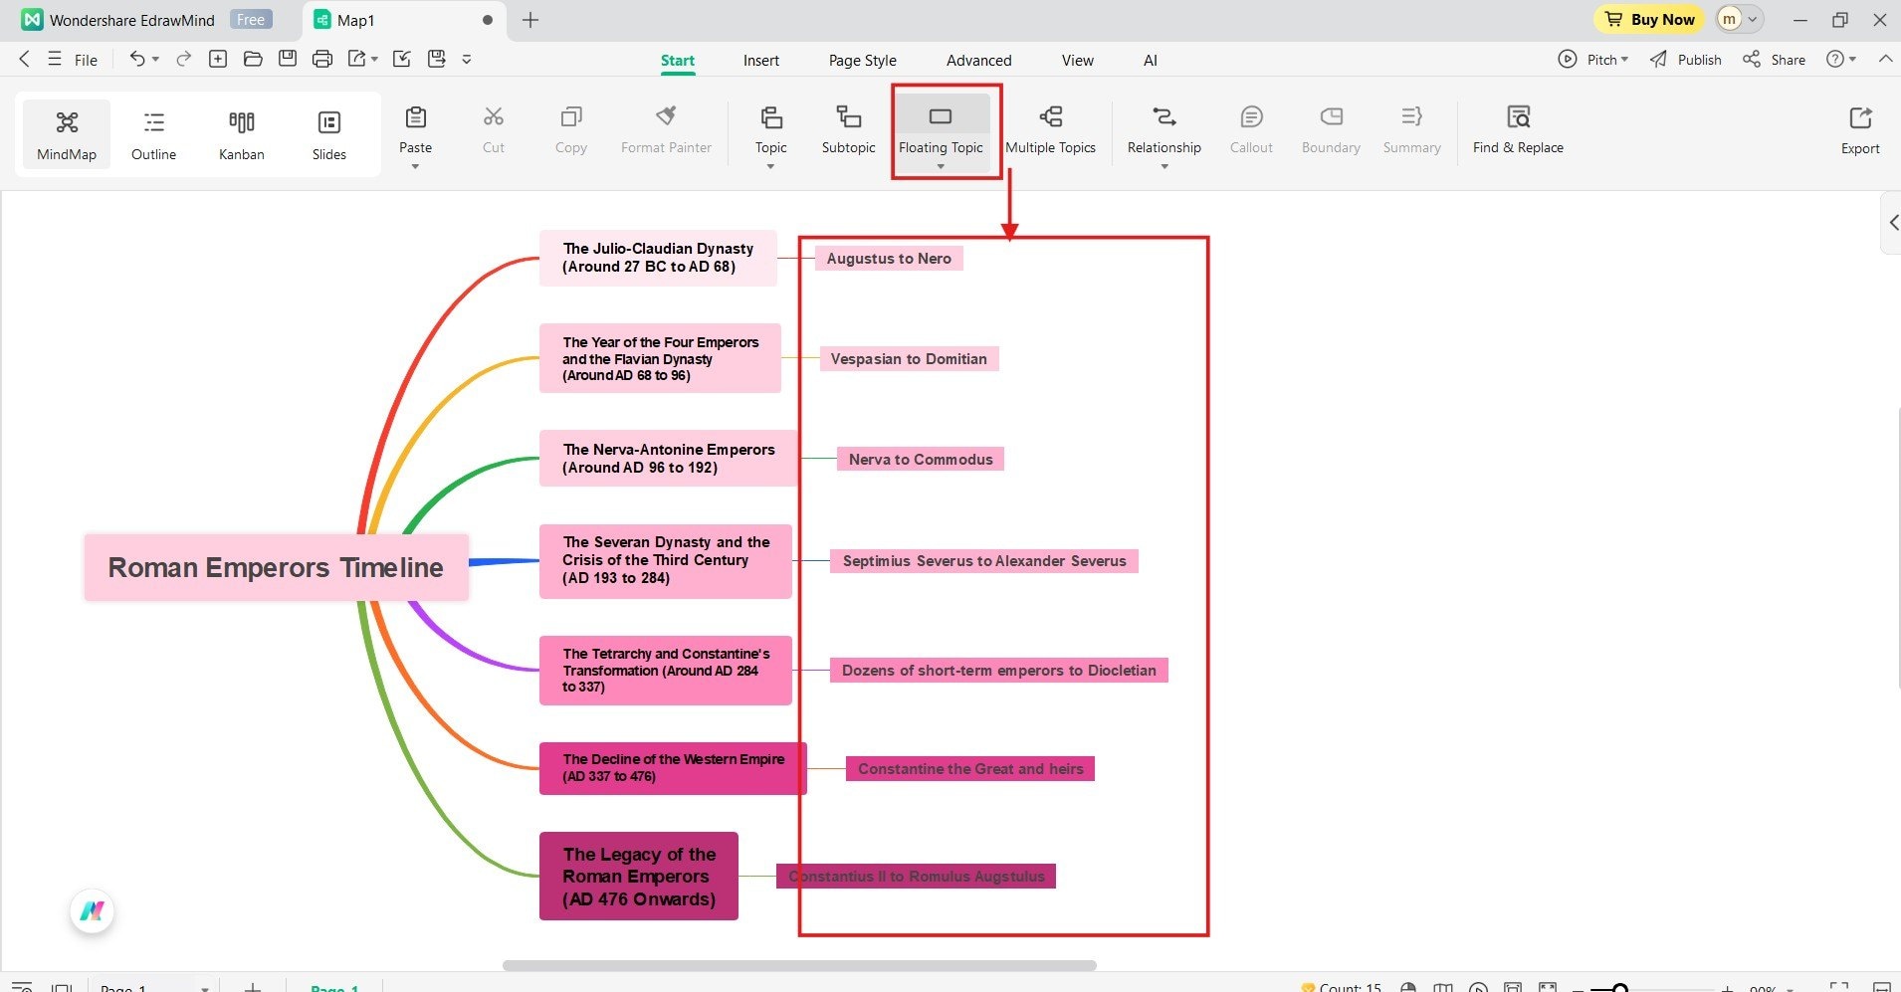The width and height of the screenshot is (1901, 992).
Task: Click the Undo arrow
Action: click(137, 59)
